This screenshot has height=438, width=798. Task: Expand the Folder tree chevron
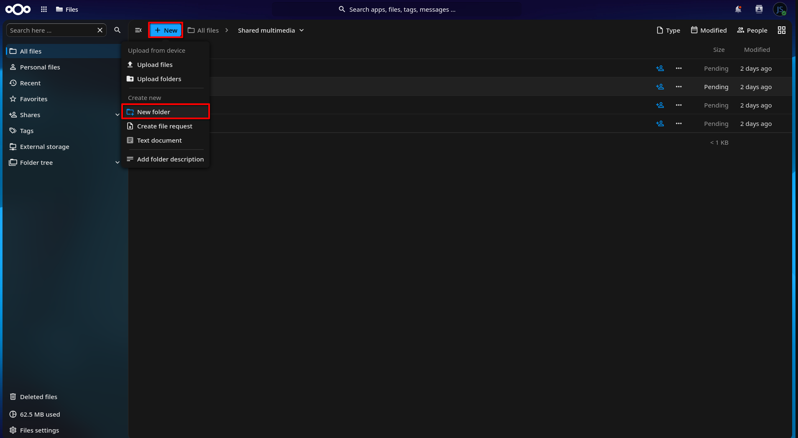click(118, 162)
